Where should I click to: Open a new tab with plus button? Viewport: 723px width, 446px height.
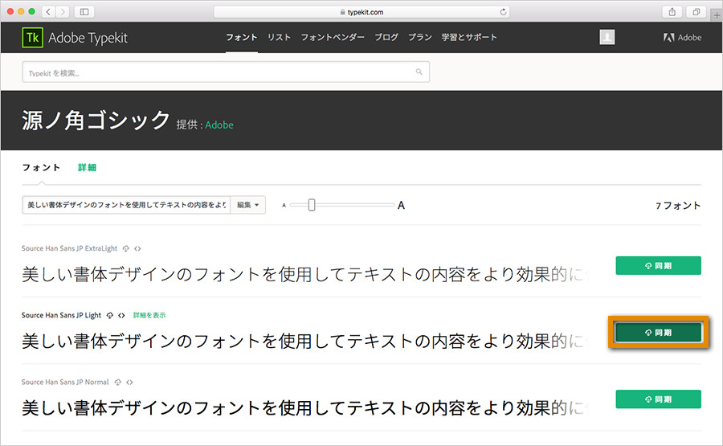pyautogui.click(x=717, y=15)
